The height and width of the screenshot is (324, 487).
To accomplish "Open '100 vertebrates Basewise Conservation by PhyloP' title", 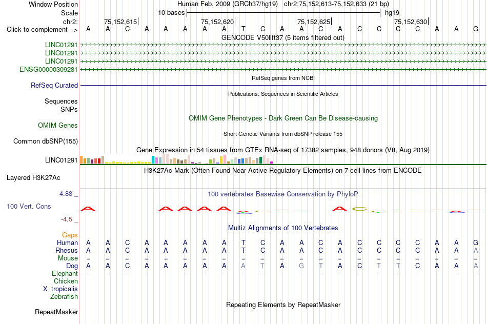I will pyautogui.click(x=283, y=194).
